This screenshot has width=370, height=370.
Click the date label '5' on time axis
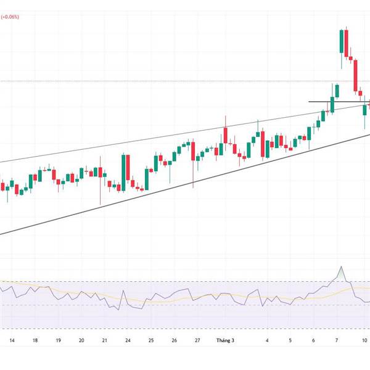click(290, 340)
